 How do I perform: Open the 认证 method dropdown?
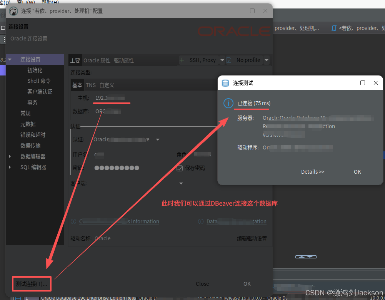(x=158, y=140)
